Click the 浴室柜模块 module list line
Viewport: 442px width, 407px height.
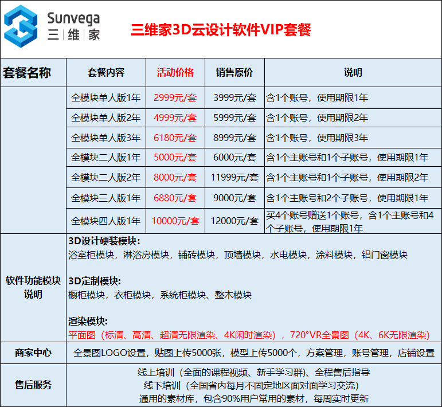[238, 255]
